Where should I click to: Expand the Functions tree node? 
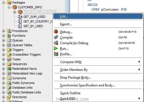[3, 36]
